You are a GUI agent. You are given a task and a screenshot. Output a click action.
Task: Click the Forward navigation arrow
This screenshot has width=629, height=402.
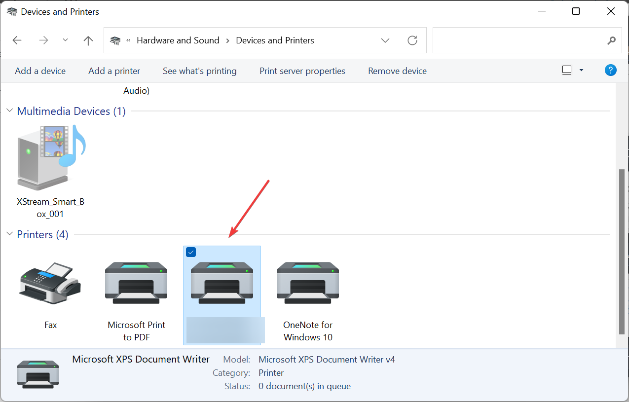(x=44, y=40)
